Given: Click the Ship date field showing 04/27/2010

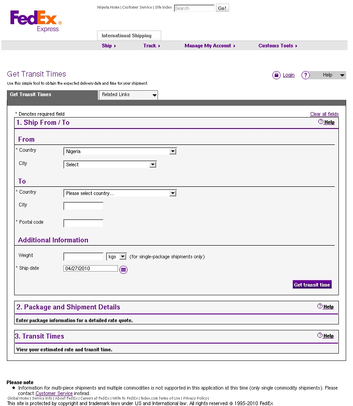Looking at the screenshot, I should coord(91,268).
